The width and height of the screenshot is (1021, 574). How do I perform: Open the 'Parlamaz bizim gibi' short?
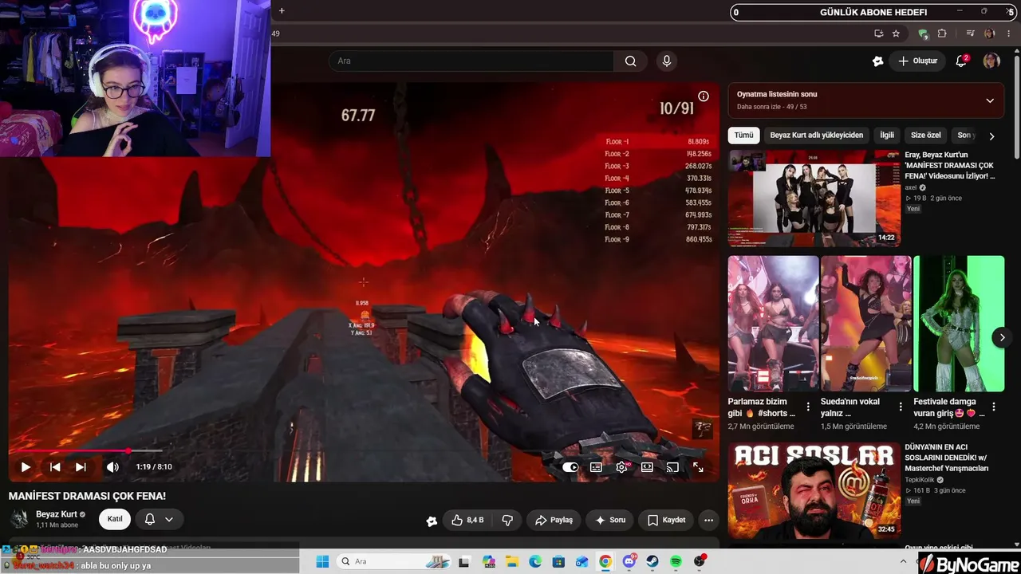tap(773, 324)
